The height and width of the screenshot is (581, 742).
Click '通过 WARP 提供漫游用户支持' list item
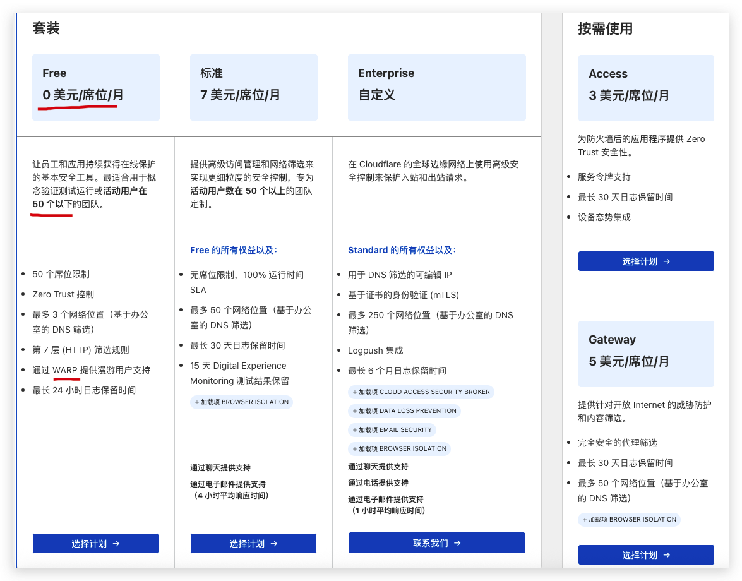(x=92, y=370)
